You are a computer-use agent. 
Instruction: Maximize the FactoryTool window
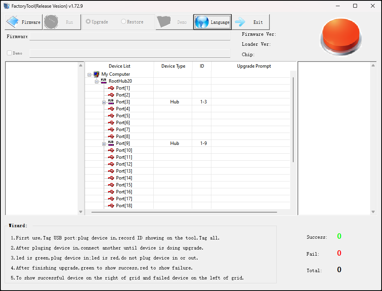pyautogui.click(x=355, y=6)
